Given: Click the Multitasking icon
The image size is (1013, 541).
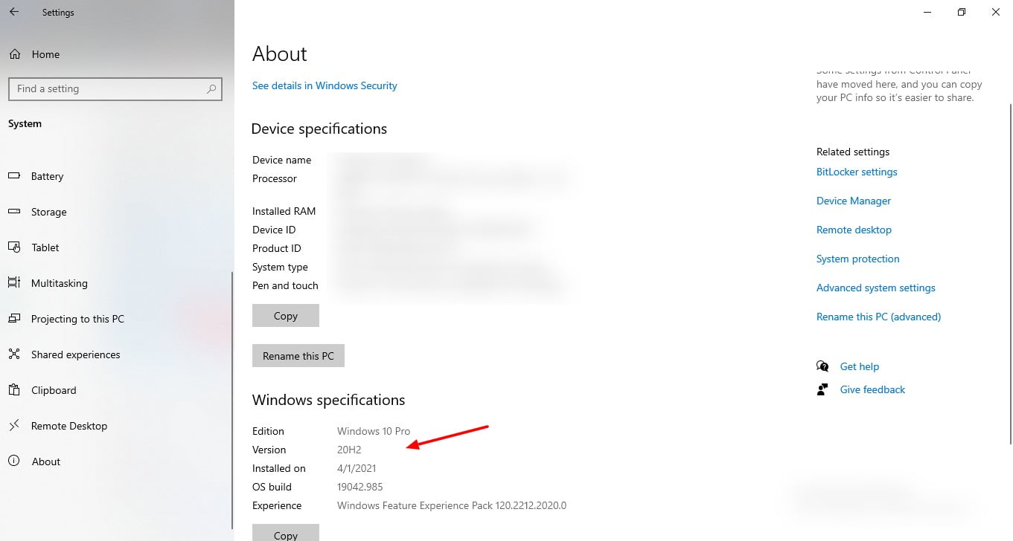Looking at the screenshot, I should pyautogui.click(x=14, y=283).
